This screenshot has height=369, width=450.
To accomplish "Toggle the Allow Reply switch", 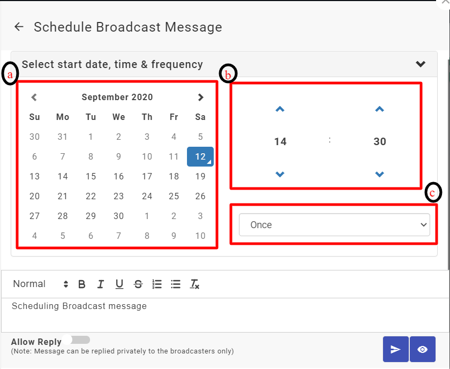I will [x=76, y=340].
